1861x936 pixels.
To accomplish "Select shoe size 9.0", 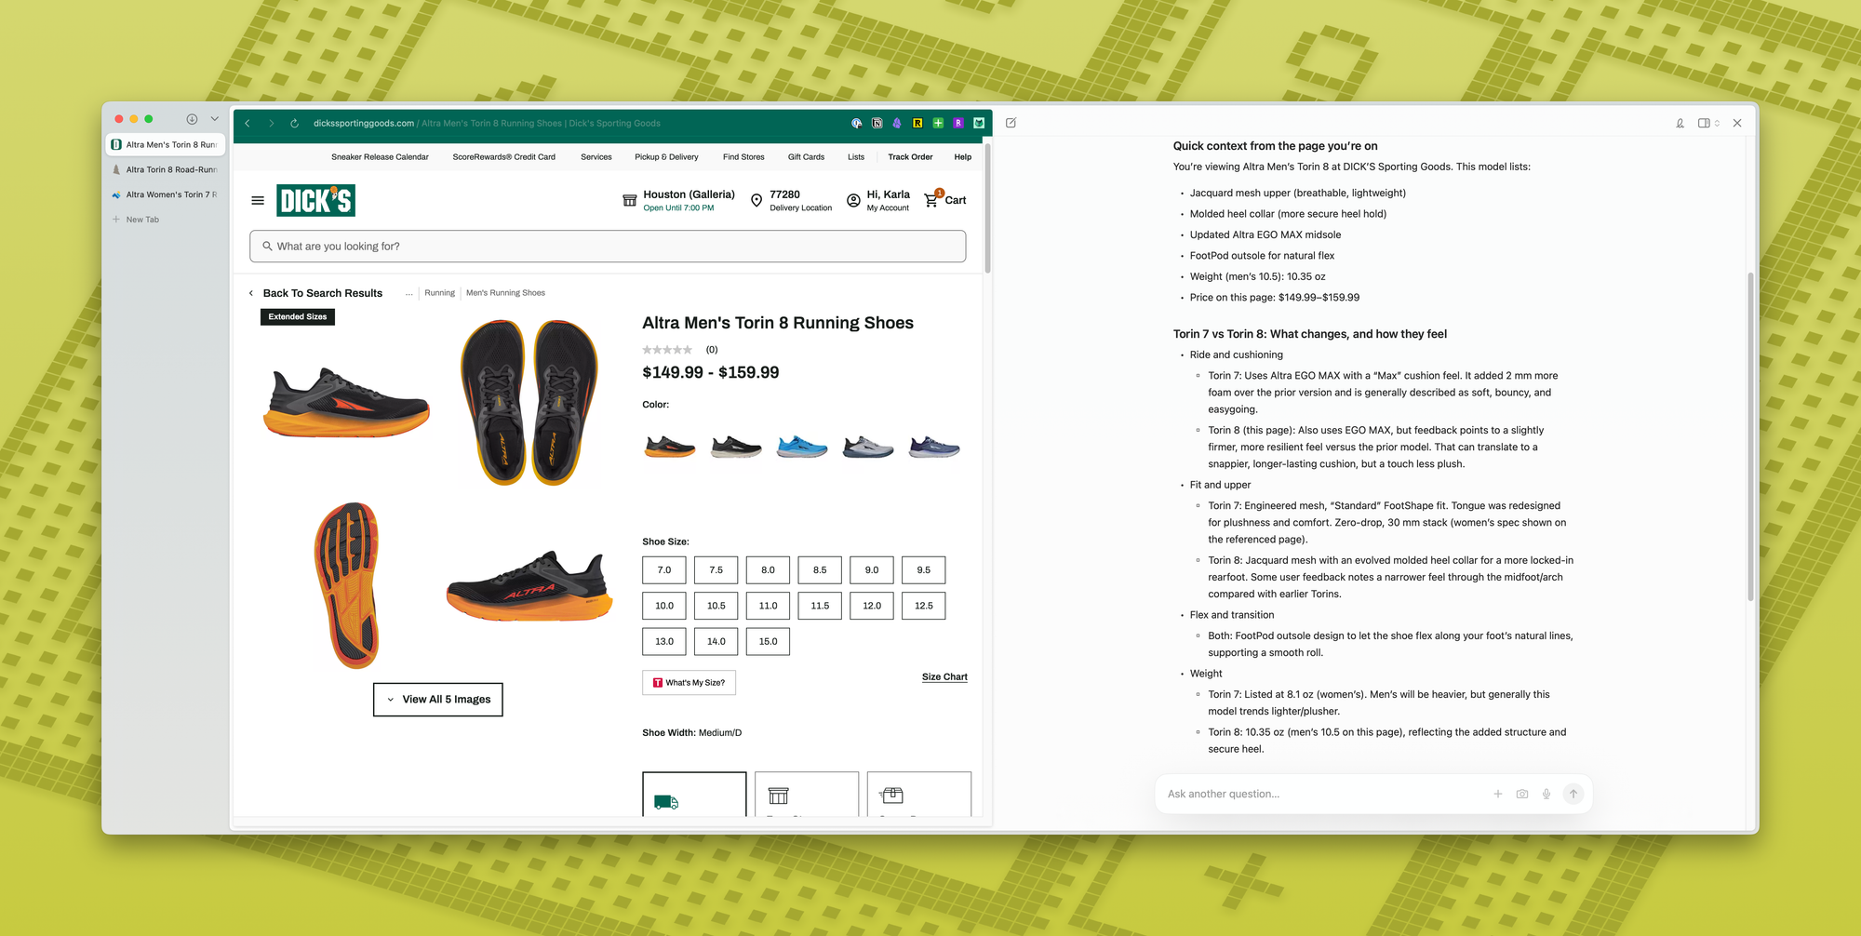I will pyautogui.click(x=871, y=570).
